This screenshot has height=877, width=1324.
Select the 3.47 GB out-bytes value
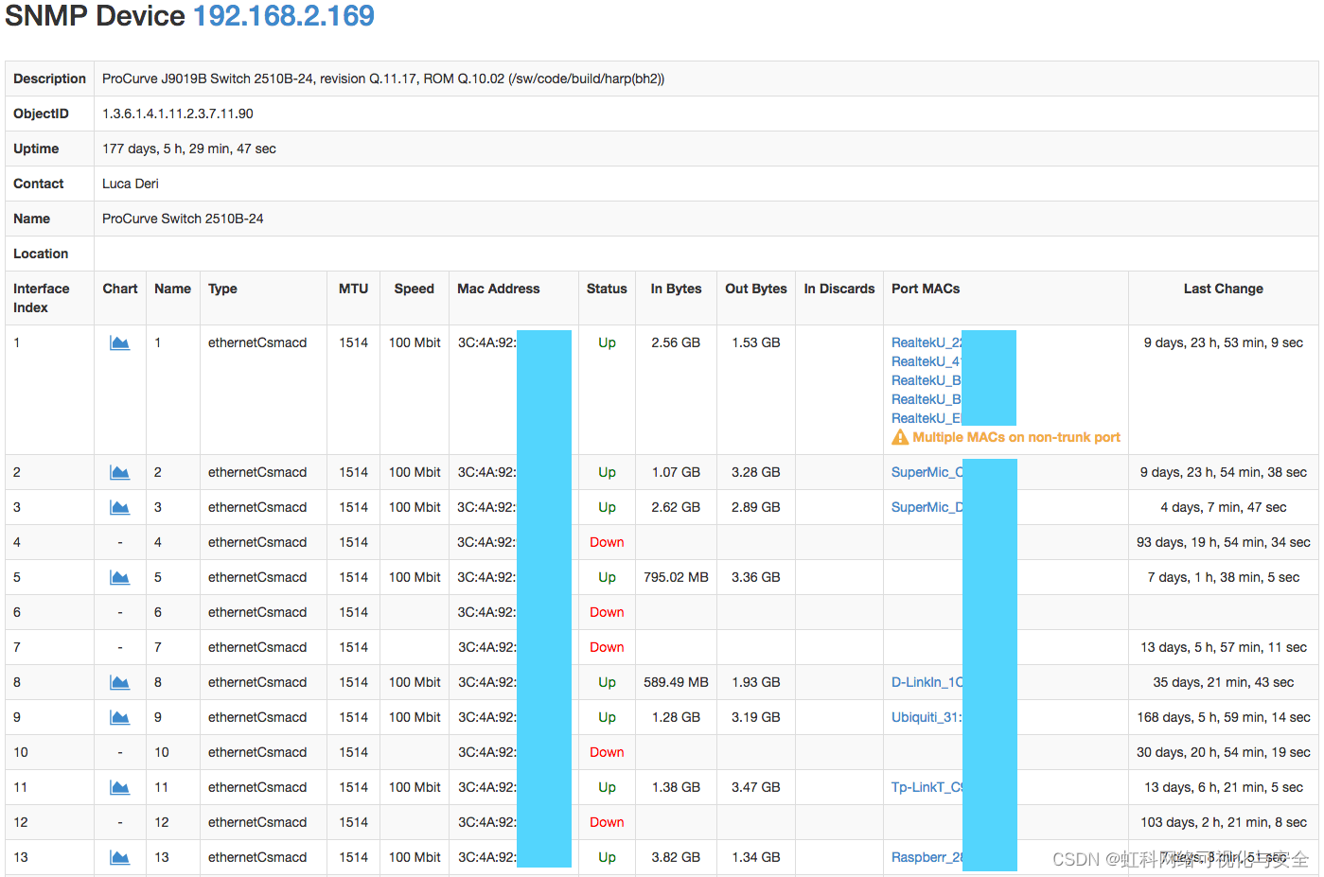(x=756, y=787)
